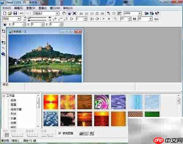Adjust the upper slider beside 方向 dropdown

coord(37,18)
